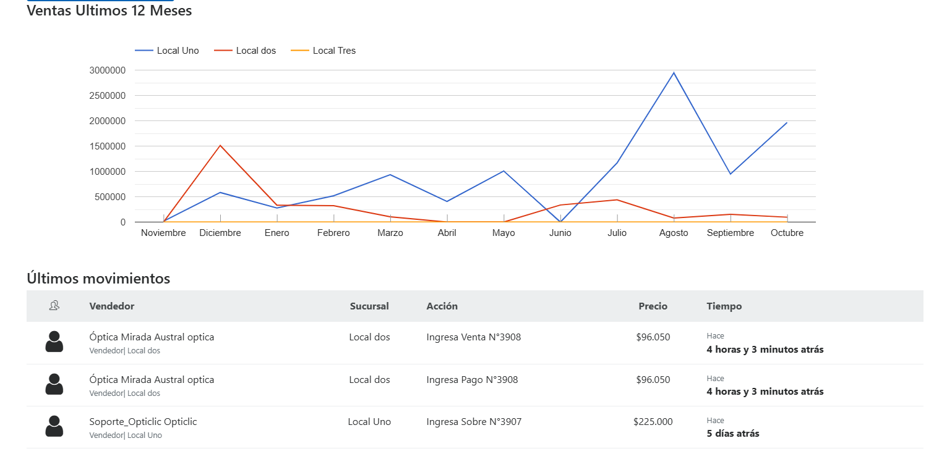947x454 pixels.
Task: Click the avatar in the Ingresa Venta N°3908 row
Action: 54,342
